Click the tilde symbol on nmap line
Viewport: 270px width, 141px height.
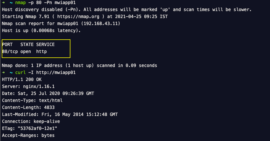pos(11,3)
